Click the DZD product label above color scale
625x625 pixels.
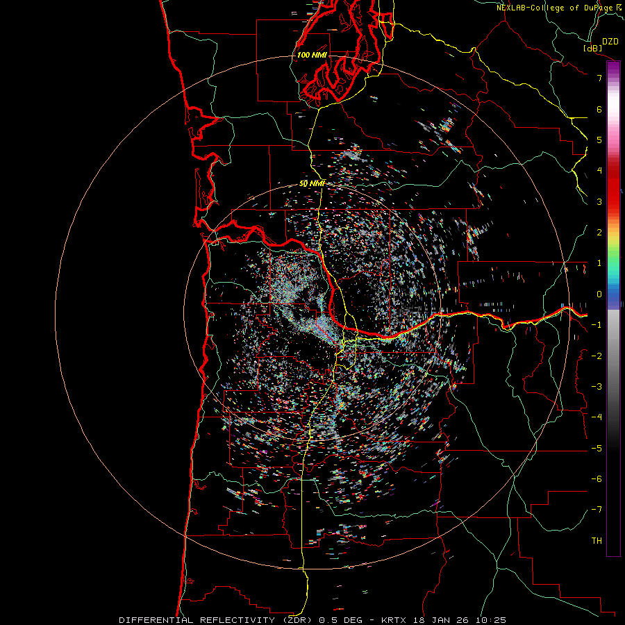point(610,42)
